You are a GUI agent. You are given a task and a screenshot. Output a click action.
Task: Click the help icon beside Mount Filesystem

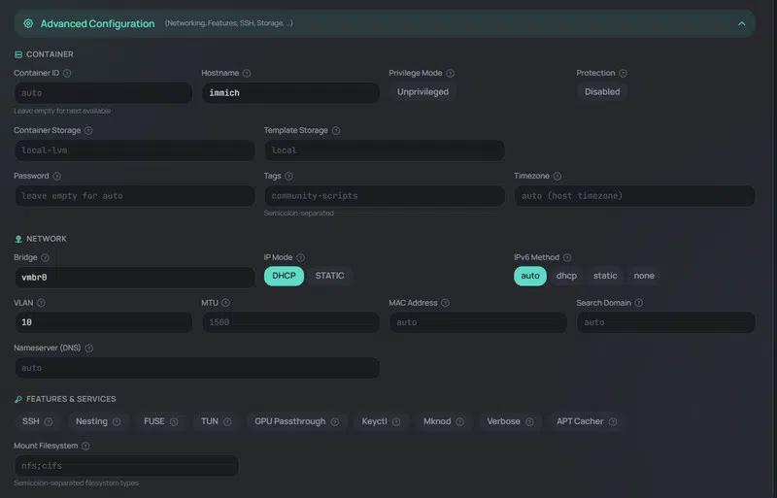(85, 446)
